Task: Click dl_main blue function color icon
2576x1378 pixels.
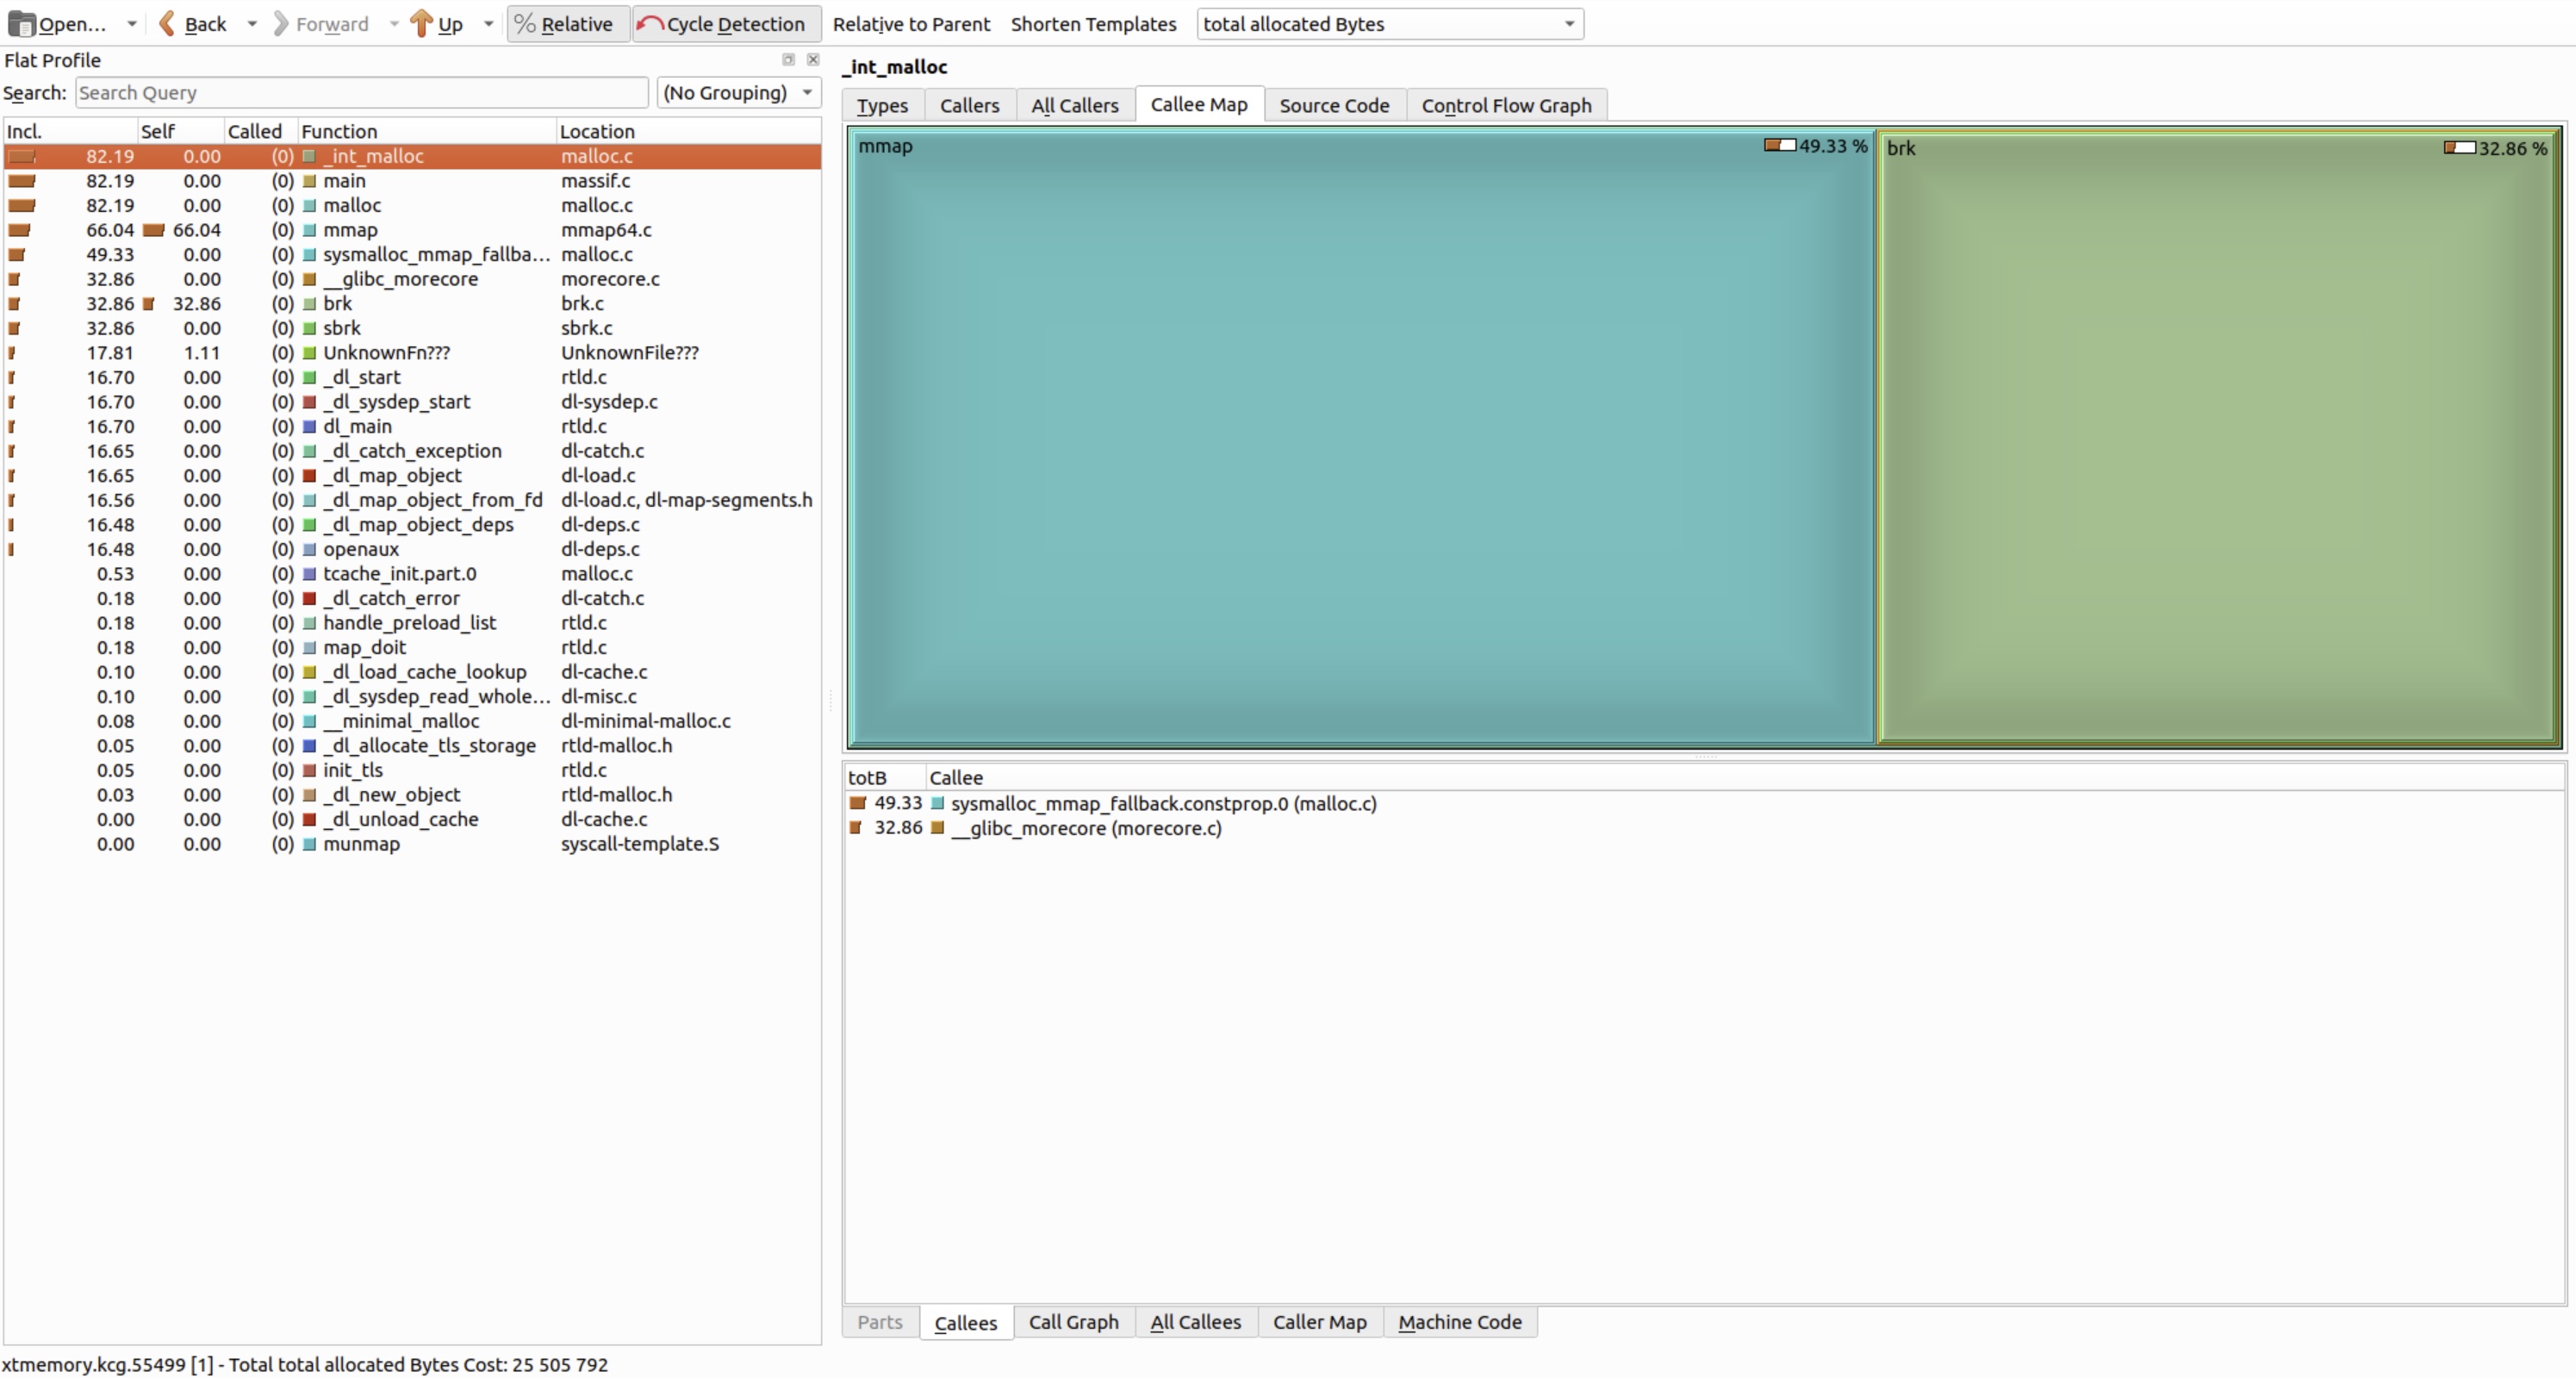Action: (310, 426)
